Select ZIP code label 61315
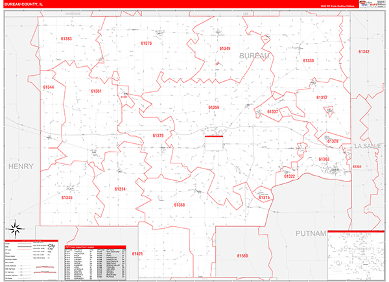Screen dimensions: 389x282 click(264, 198)
